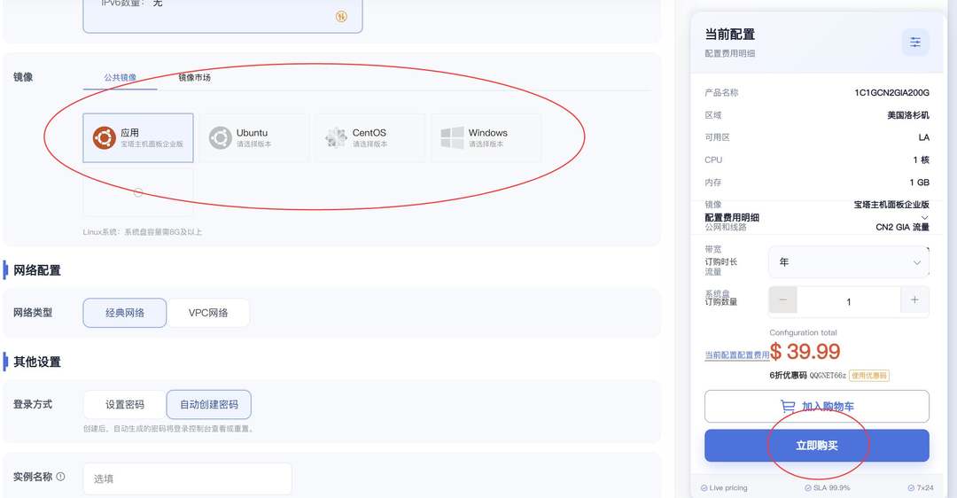
Task: Click the product name 1C1GCN2GIA200G
Action: tap(891, 93)
